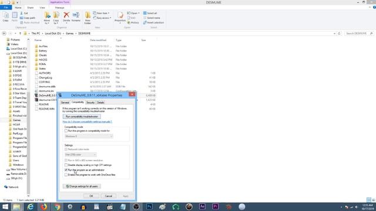Click Select none in the ribbon
Viewport: 376px width, 211px height.
point(152,18)
